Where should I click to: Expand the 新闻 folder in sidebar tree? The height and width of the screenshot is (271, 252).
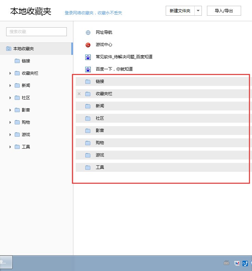pos(10,86)
